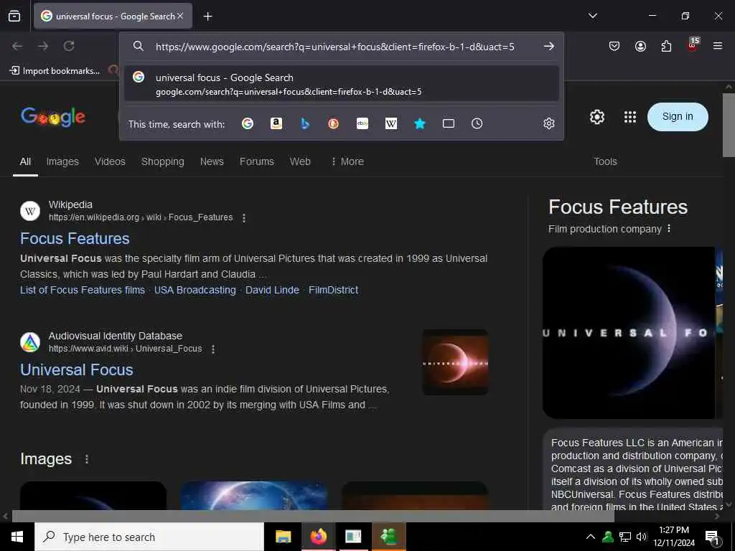Viewport: 735px width, 551px height.
Task: Open Google apps grid
Action: (x=630, y=117)
